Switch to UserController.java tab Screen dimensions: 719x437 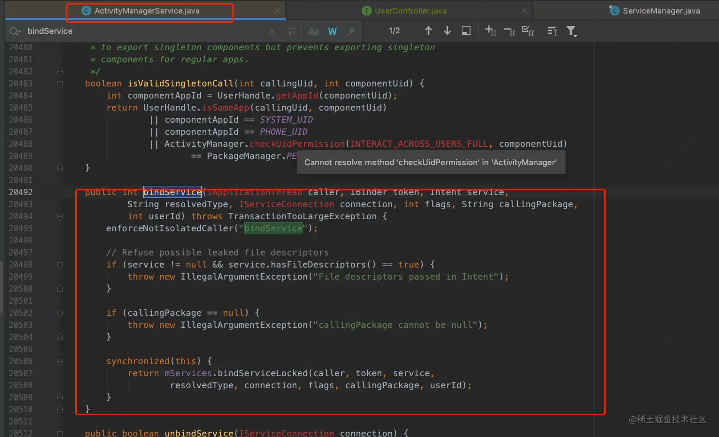click(411, 11)
